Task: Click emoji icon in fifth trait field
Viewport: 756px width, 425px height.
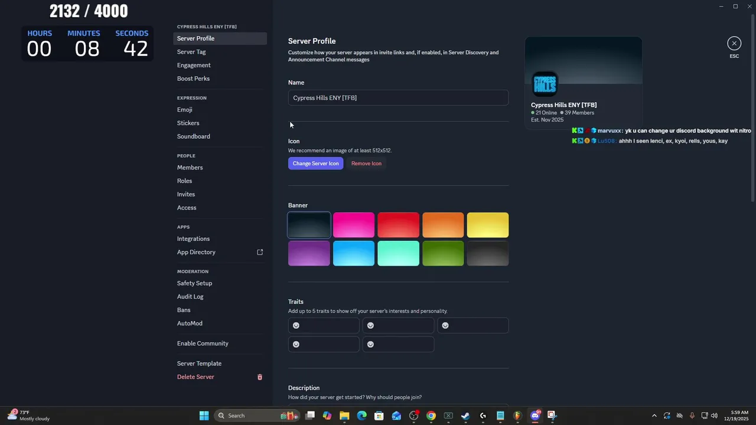Action: coord(371,344)
